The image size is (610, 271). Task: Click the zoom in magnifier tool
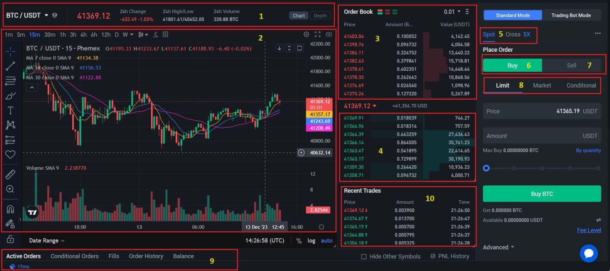coord(10,189)
